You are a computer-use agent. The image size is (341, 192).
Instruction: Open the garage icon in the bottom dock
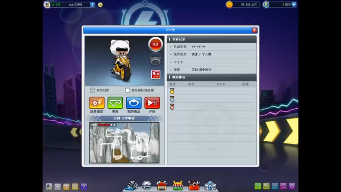(x=162, y=186)
